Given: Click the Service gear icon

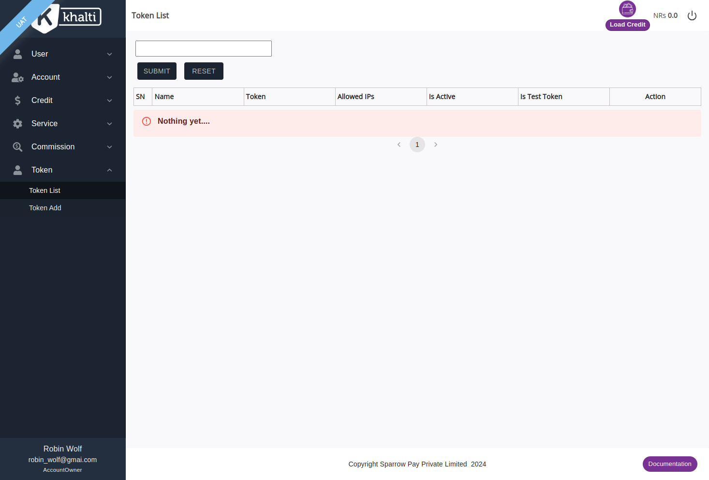Looking at the screenshot, I should click(17, 124).
